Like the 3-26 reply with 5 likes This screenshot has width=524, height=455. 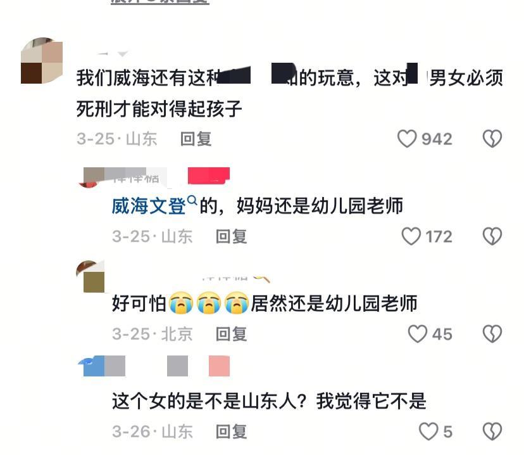428,432
